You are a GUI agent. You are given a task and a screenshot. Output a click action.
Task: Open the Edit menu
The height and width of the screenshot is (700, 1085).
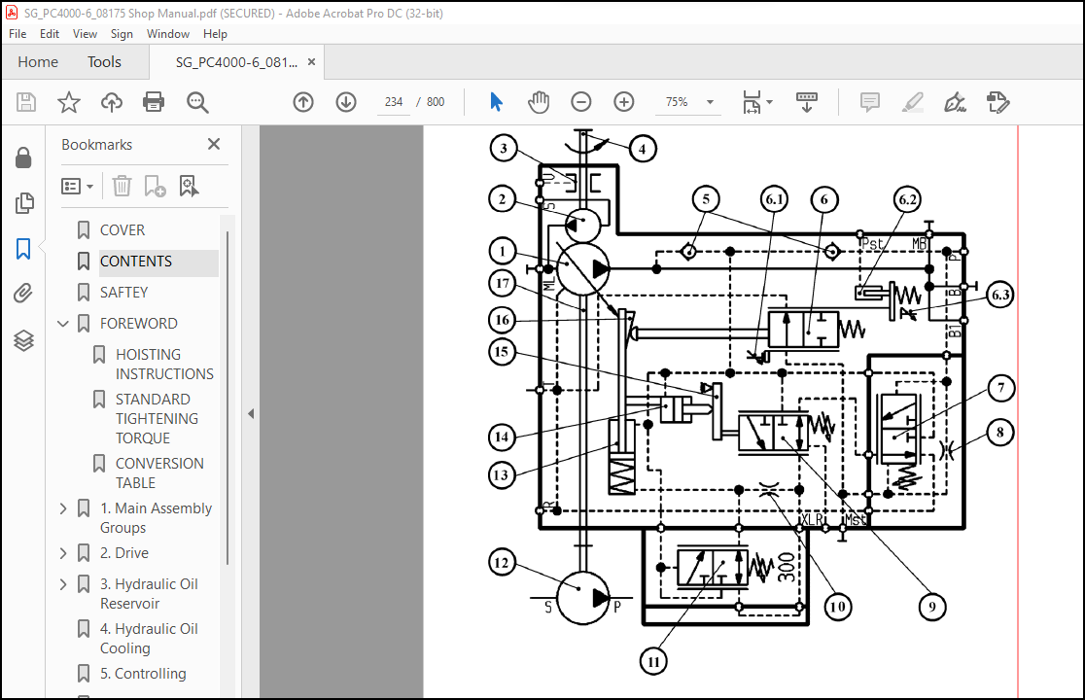50,34
